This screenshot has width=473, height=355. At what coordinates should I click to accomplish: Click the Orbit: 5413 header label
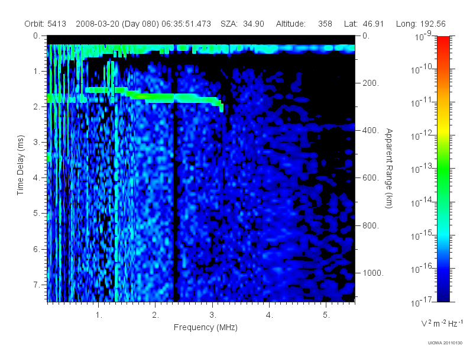pyautogui.click(x=46, y=24)
